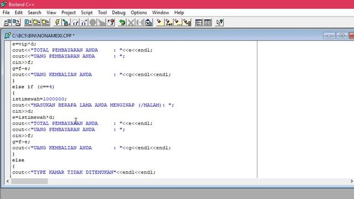Click the pointer with question mark help icon
Screen dimensions: 354x199
point(220,22)
